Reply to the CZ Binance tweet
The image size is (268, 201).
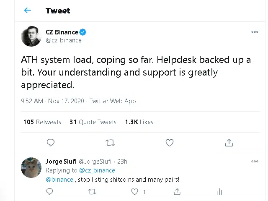(x=51, y=143)
